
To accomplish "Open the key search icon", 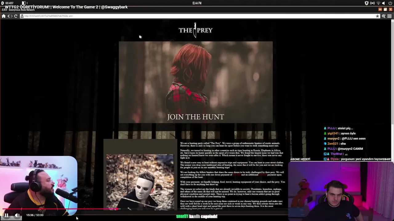I will pos(384,16).
